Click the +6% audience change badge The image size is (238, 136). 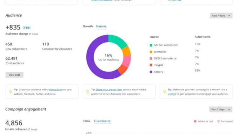coord(27,28)
